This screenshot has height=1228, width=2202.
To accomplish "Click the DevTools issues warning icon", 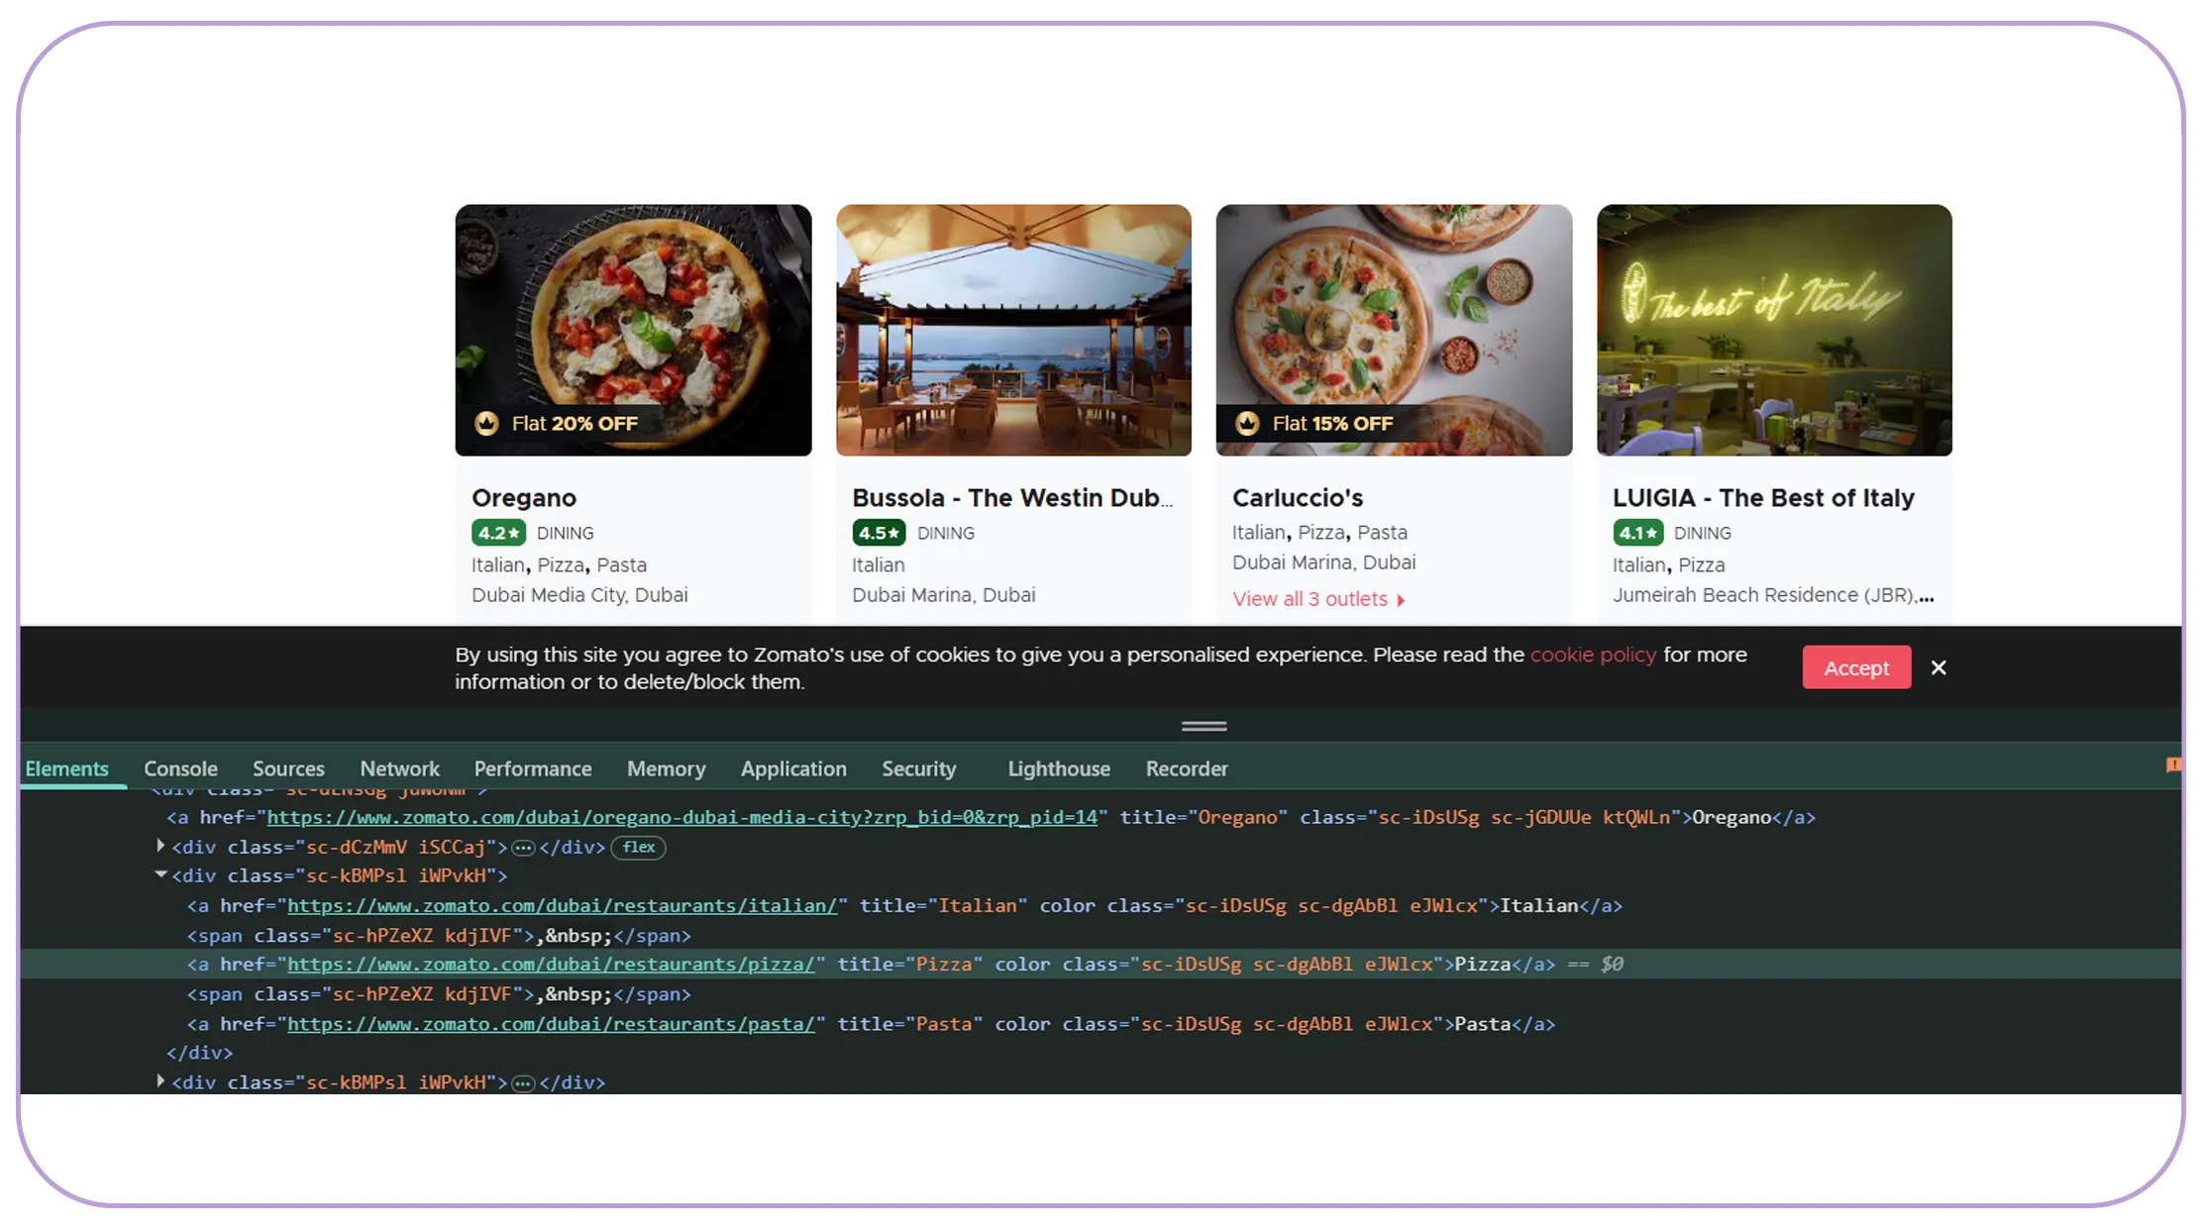I will 2173,765.
